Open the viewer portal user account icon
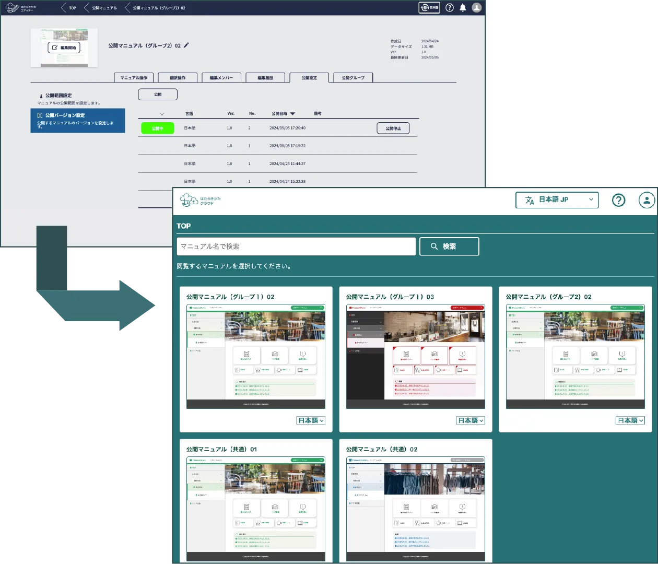 click(647, 200)
